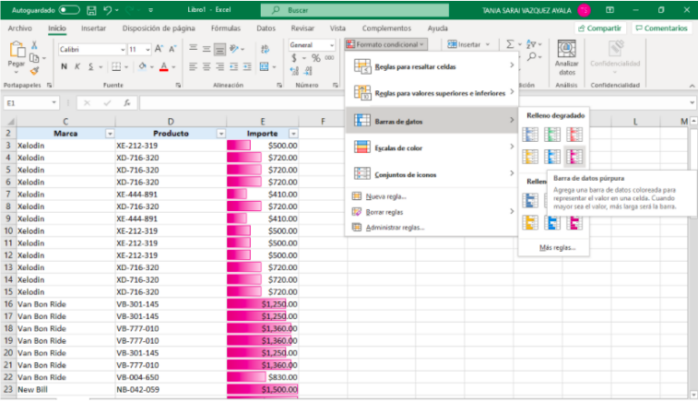Click Nueva regla... menu option
698x401 pixels.
coord(386,196)
